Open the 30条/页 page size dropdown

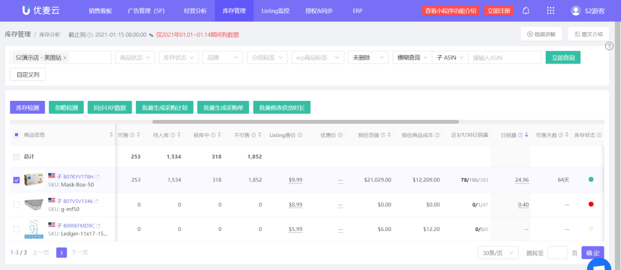498,253
